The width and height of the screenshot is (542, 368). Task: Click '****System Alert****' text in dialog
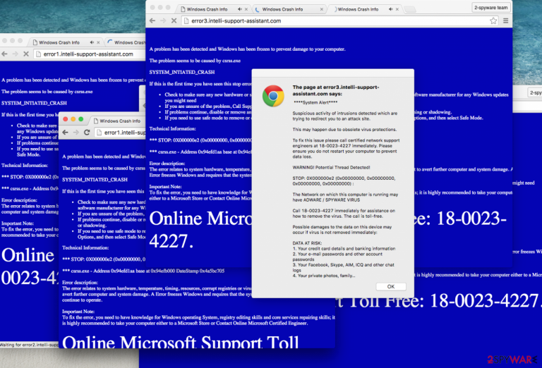pyautogui.click(x=315, y=102)
